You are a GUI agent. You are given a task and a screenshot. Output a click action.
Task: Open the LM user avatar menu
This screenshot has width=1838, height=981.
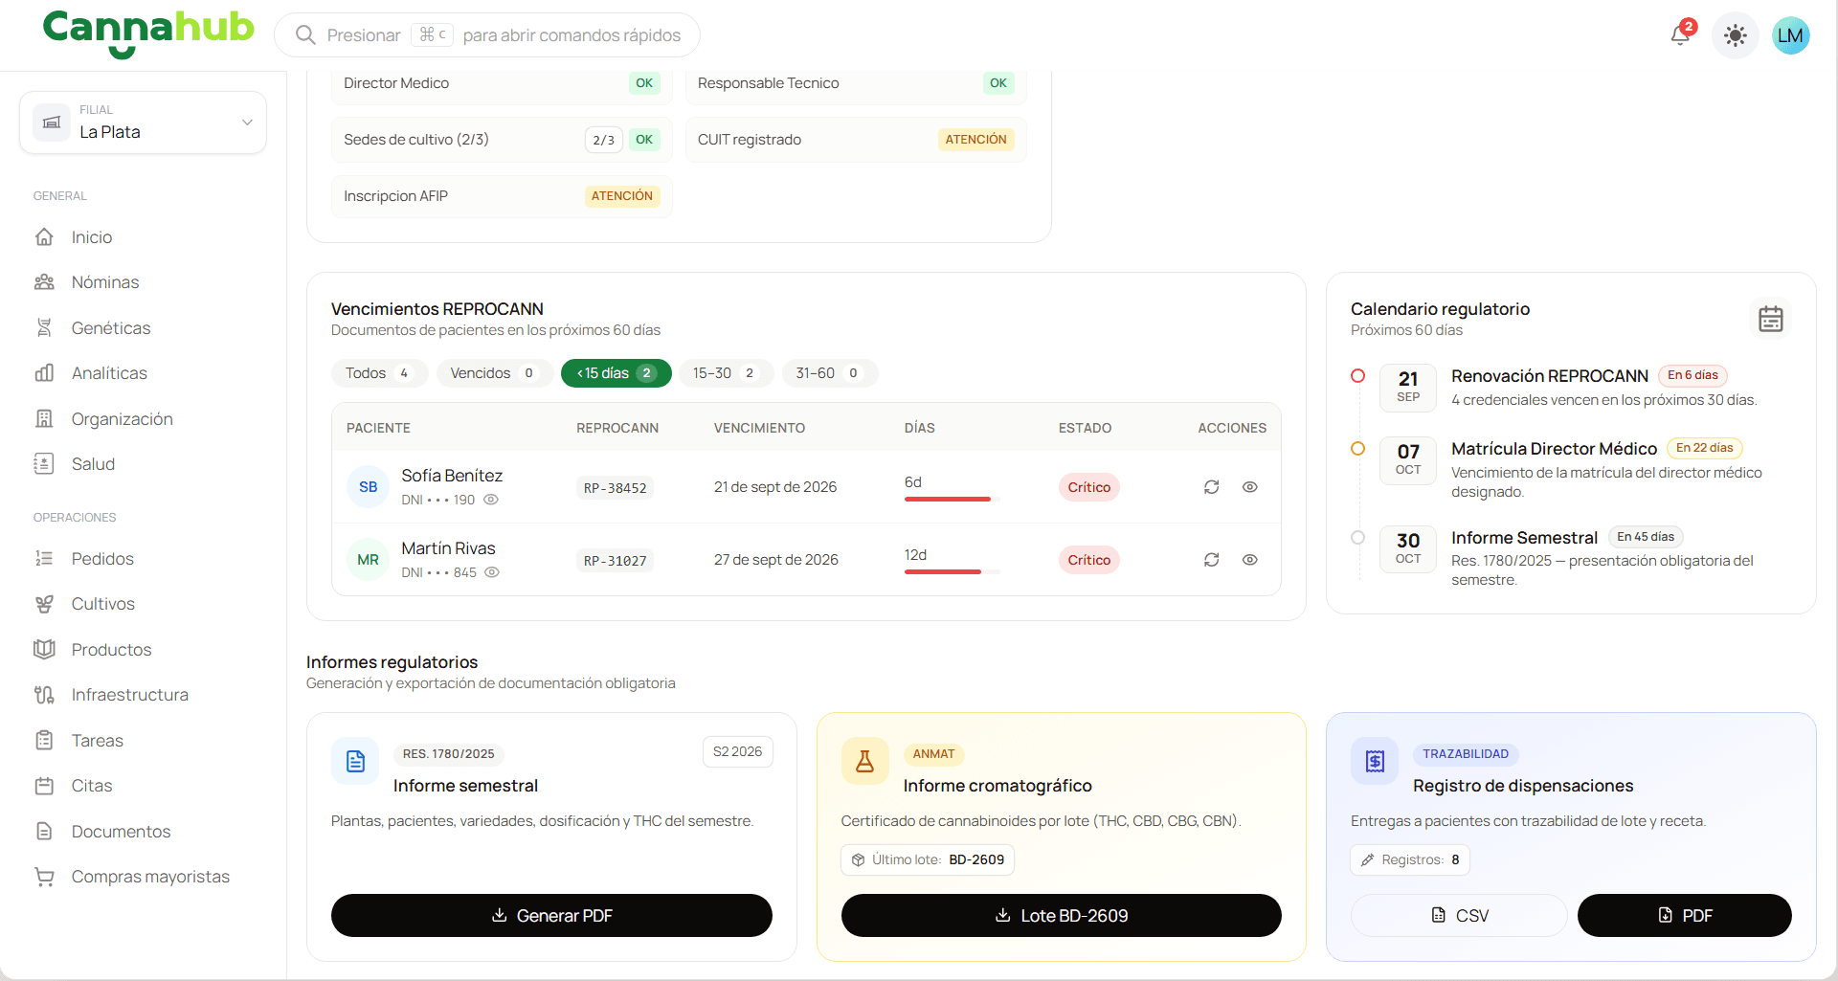1790,35
